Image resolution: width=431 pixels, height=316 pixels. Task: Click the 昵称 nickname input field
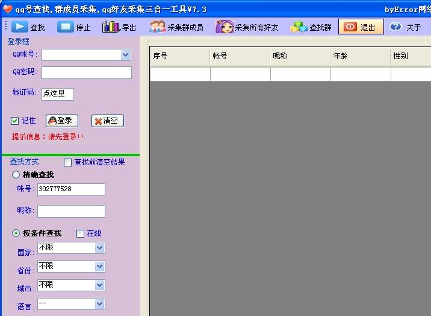tap(71, 211)
